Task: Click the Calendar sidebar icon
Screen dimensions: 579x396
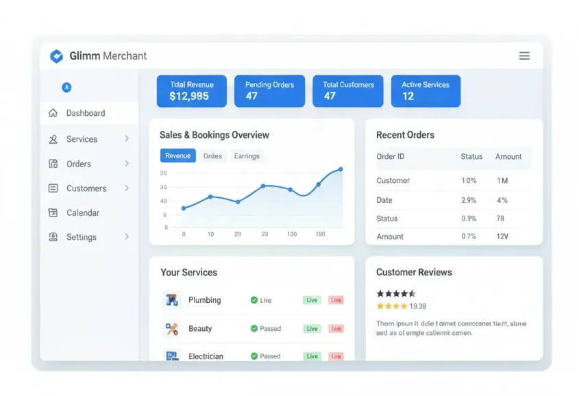Action: pos(53,213)
